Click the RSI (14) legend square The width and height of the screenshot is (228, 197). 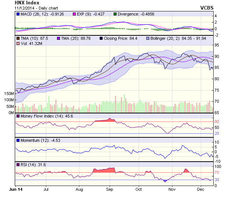(18, 164)
